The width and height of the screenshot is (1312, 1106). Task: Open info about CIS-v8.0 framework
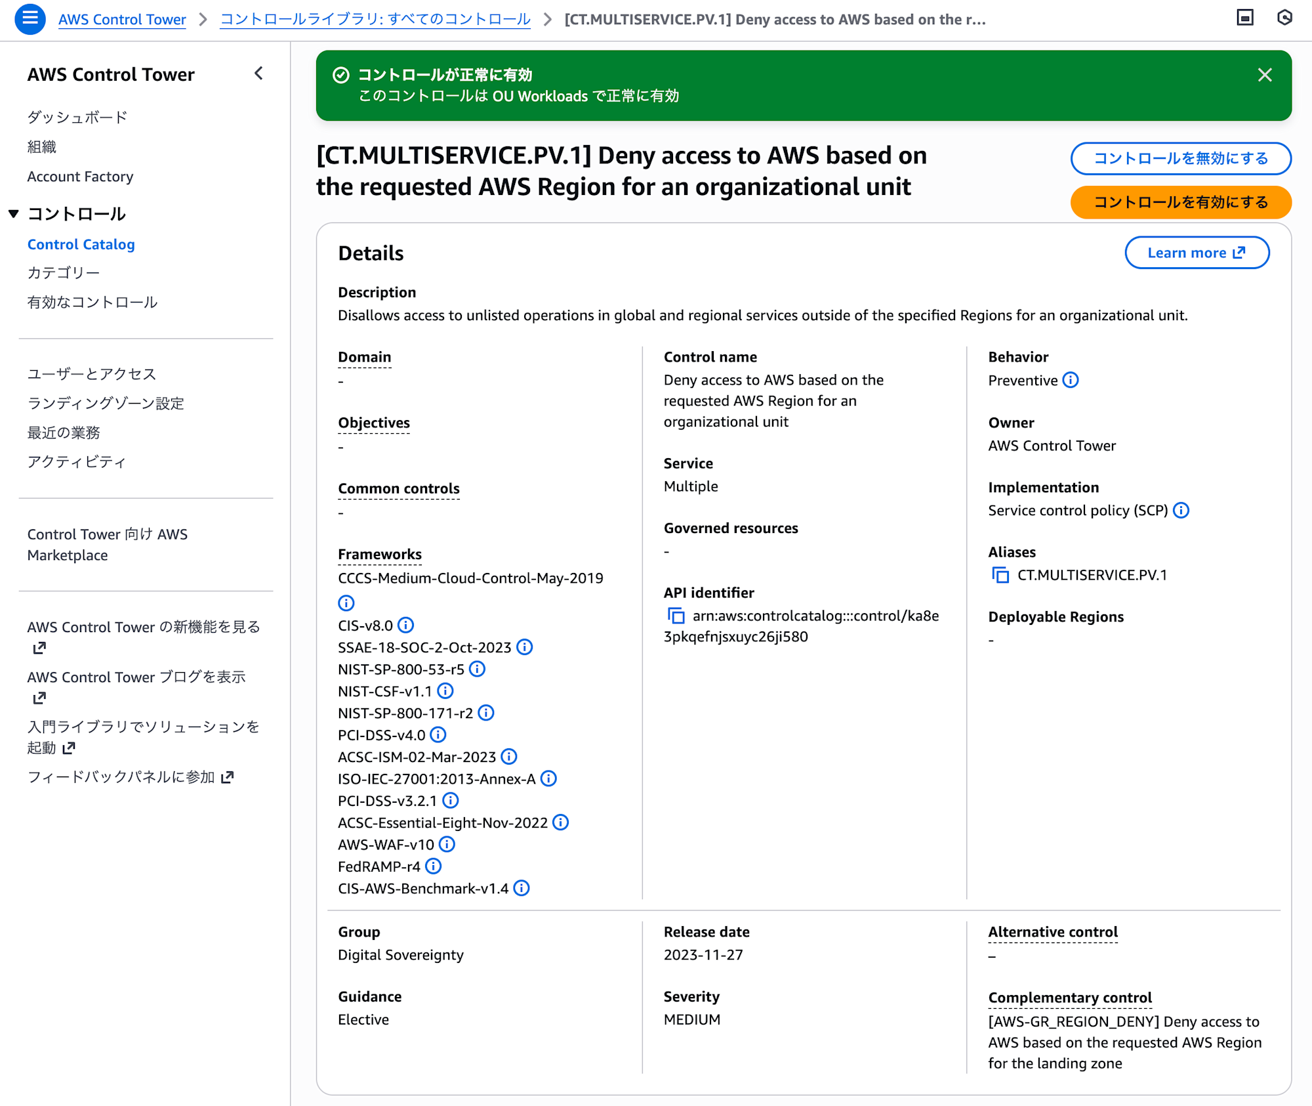coord(407,626)
